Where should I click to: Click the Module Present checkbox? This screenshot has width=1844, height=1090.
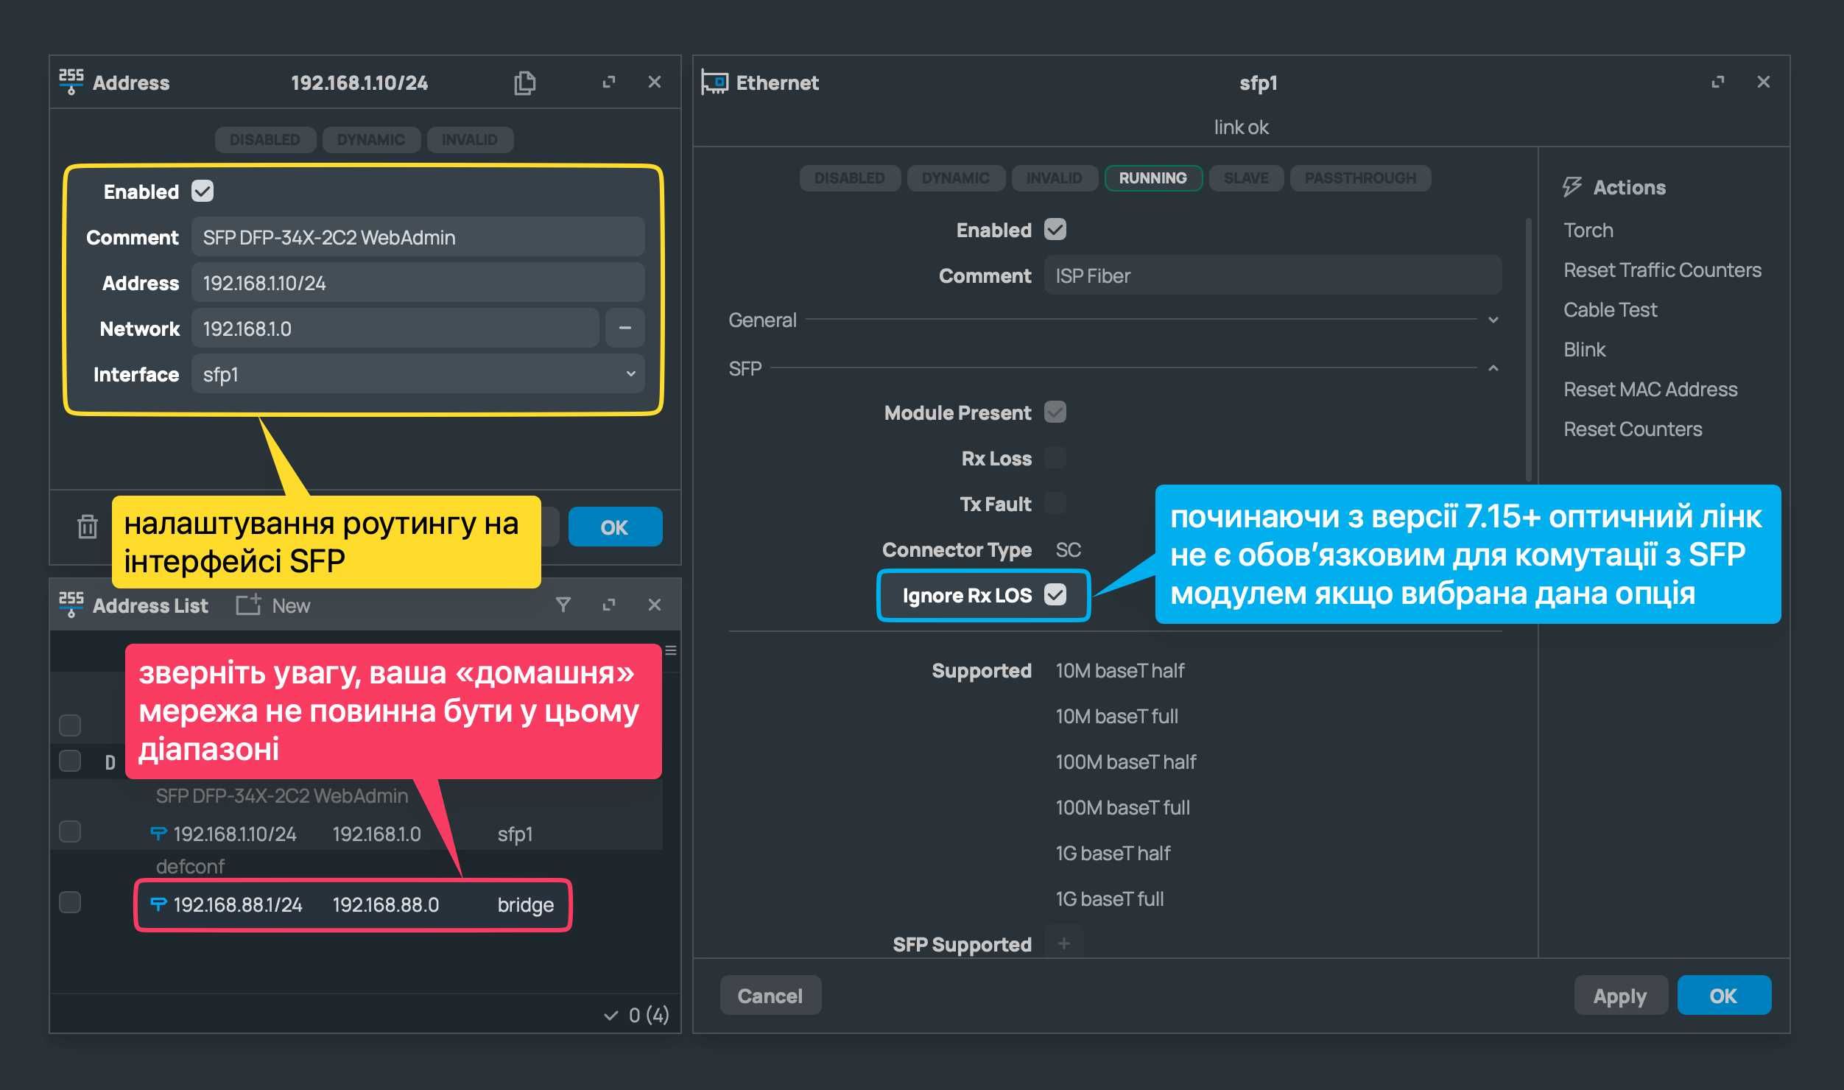point(1055,412)
